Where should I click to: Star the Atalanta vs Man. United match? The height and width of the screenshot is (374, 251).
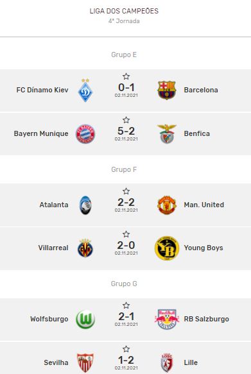coord(126,191)
